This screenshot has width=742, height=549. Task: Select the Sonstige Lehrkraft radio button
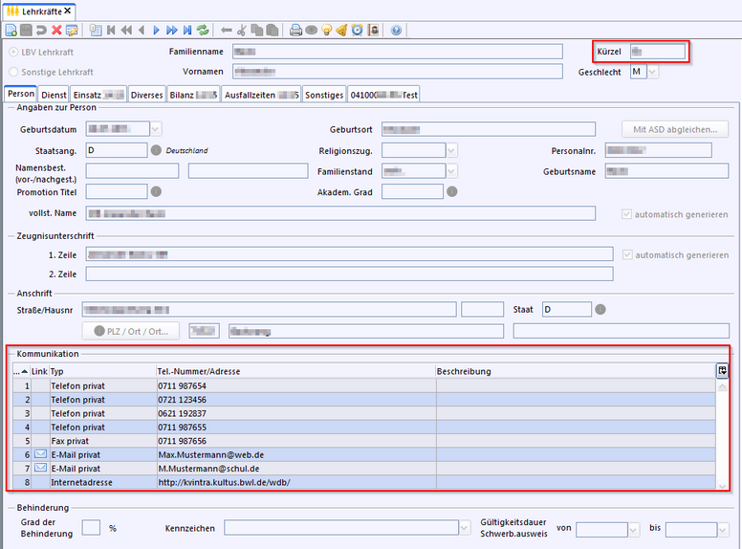click(x=13, y=72)
